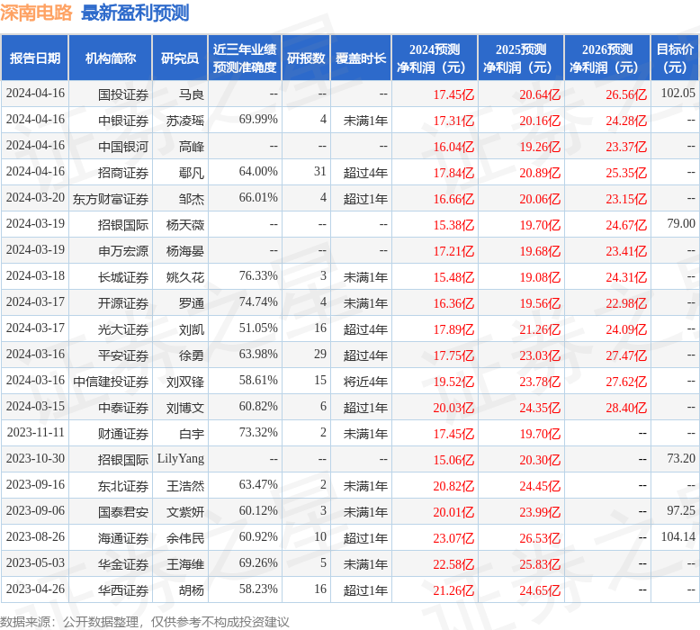
Task: Click researcher name 刘双锋
Action: pyautogui.click(x=184, y=382)
